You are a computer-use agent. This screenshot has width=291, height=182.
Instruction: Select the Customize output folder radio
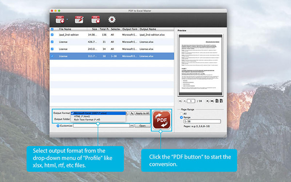tap(58, 126)
